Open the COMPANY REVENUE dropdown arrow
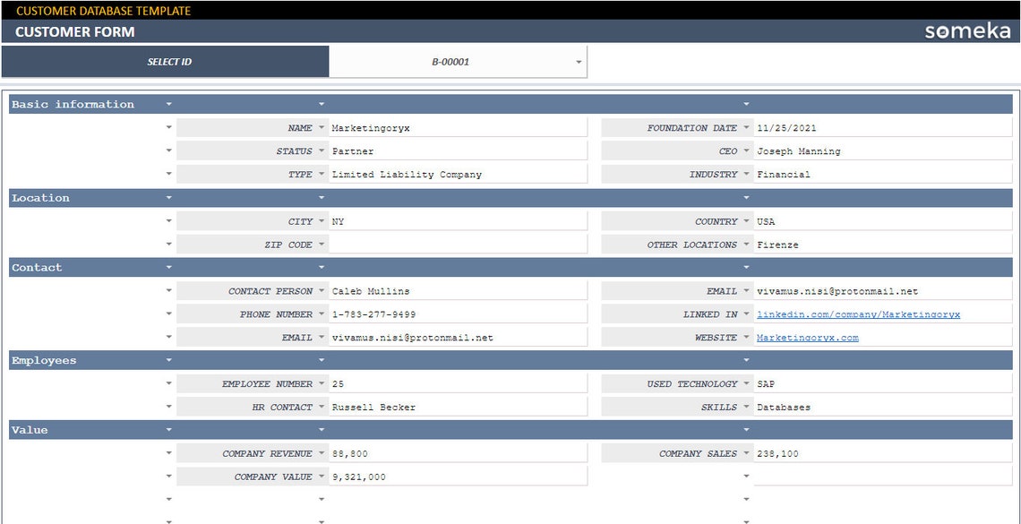1021x524 pixels. pyautogui.click(x=321, y=452)
